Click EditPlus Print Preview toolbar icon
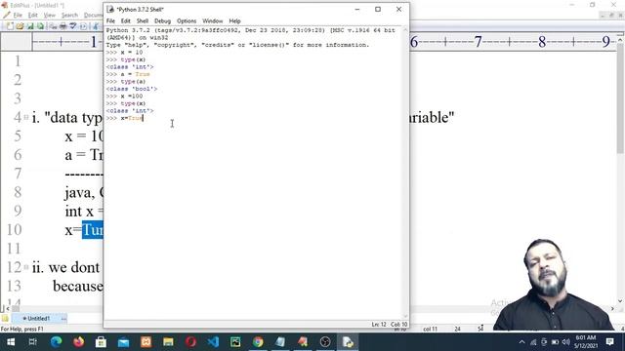The height and width of the screenshot is (351, 625). [53, 26]
